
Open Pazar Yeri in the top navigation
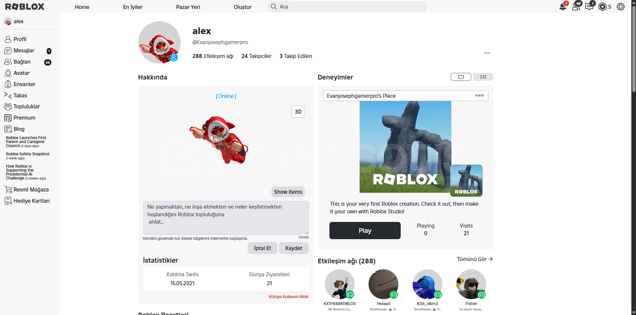(188, 7)
